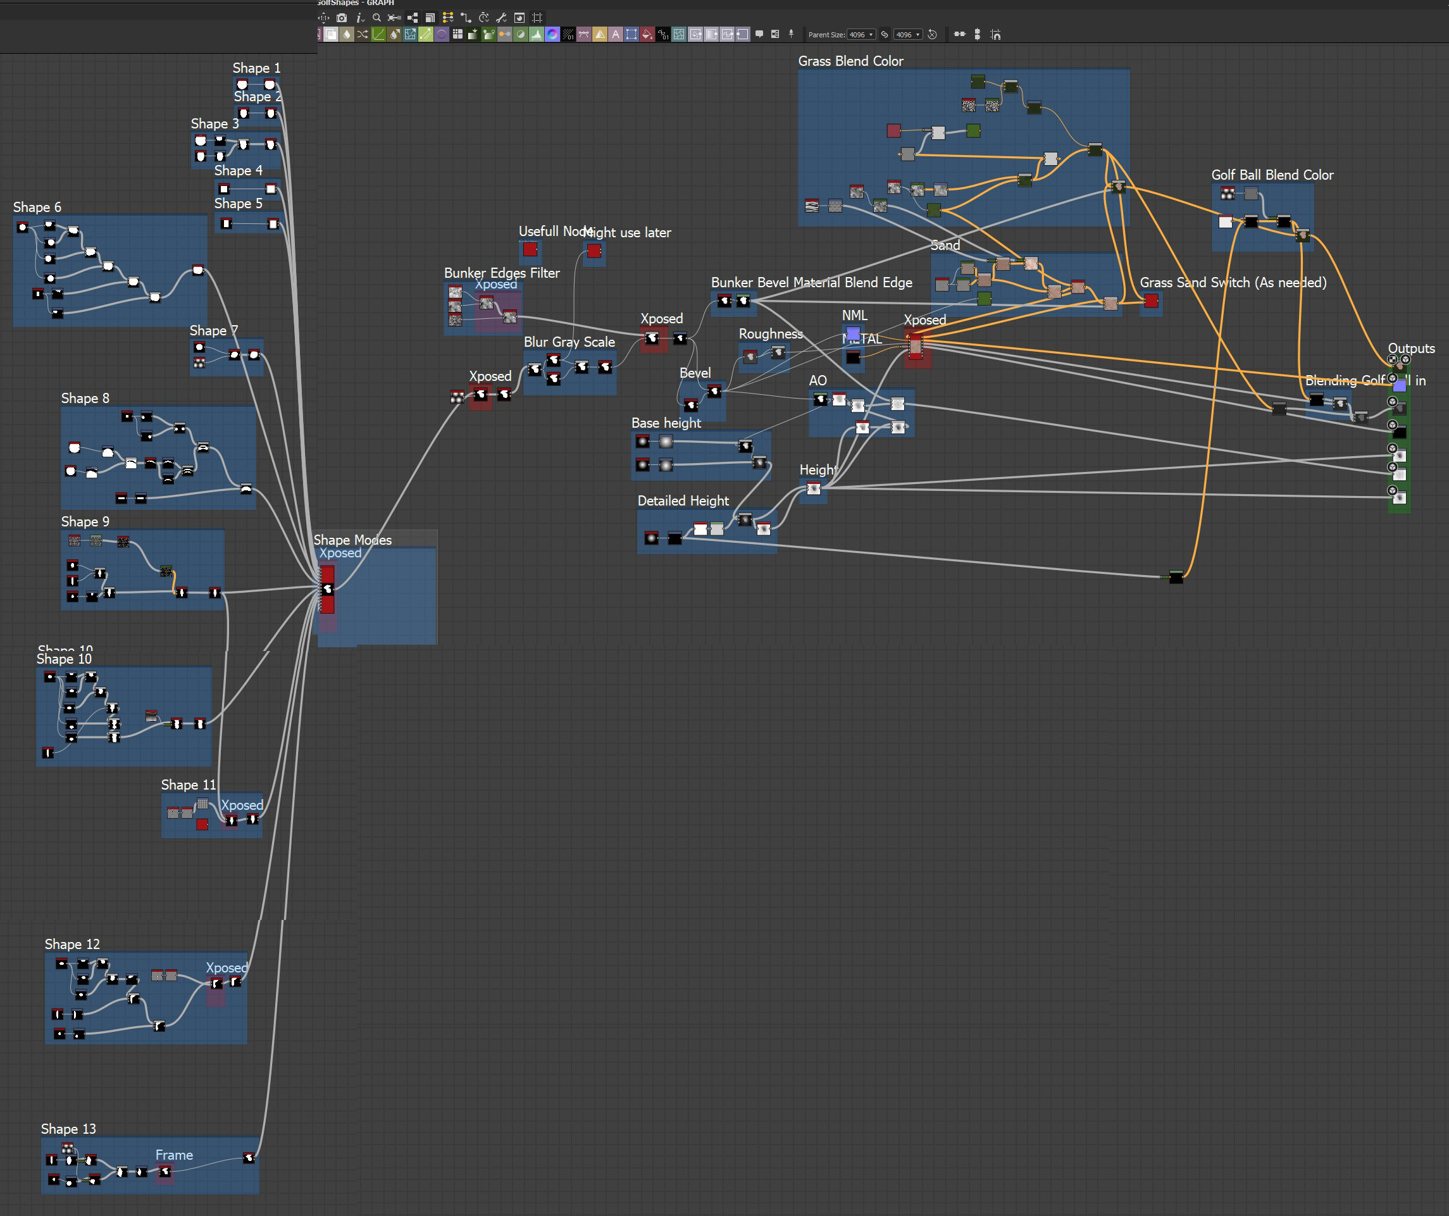Click the magnifier search icon in graph toolbar
Viewport: 1449px width, 1216px height.
[376, 18]
